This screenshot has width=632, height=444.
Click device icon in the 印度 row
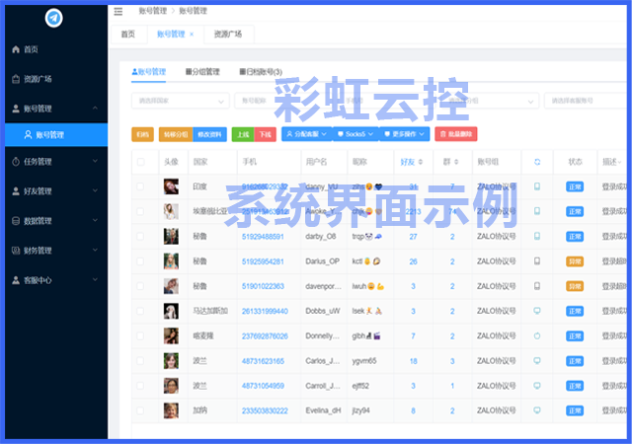coord(537,186)
